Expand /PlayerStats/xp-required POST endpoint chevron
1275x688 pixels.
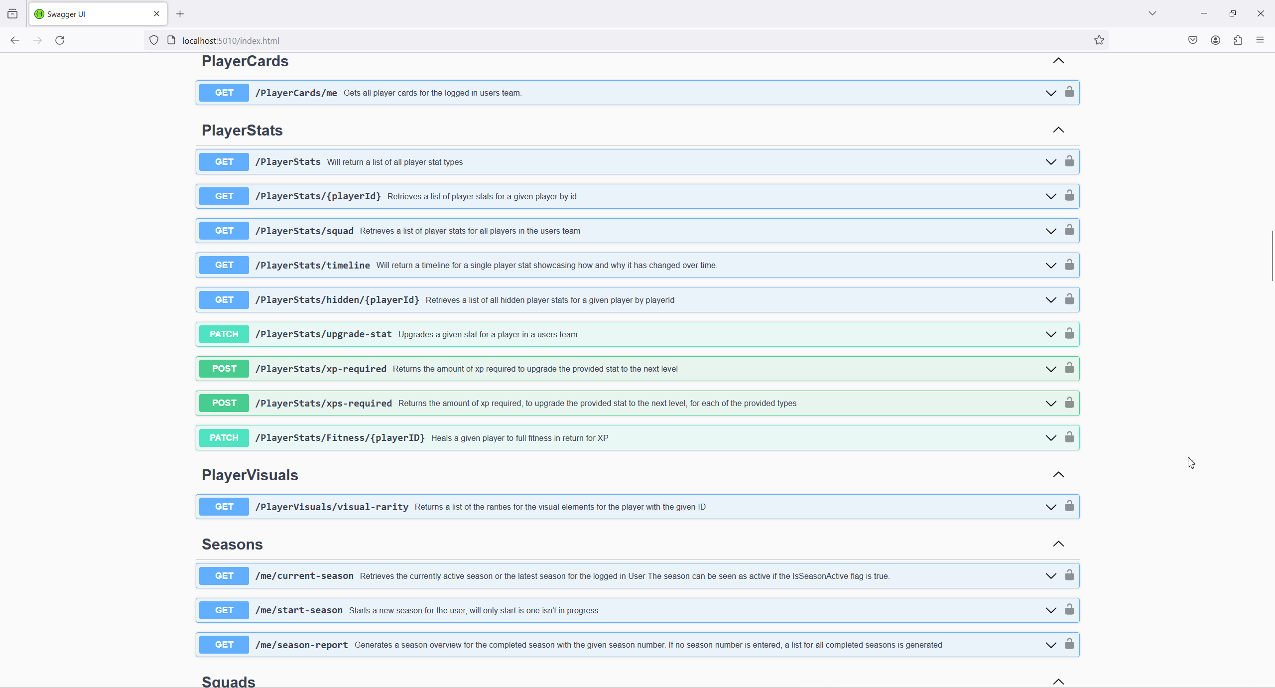(1050, 369)
